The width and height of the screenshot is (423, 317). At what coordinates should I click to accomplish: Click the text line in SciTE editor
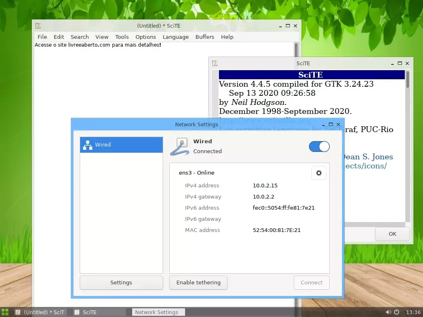coord(97,45)
